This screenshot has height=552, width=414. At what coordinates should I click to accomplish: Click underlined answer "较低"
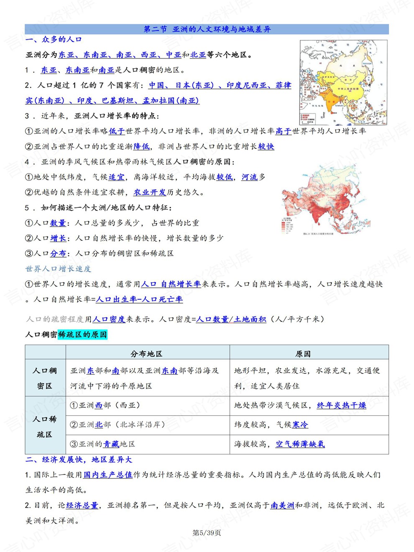click(x=225, y=177)
